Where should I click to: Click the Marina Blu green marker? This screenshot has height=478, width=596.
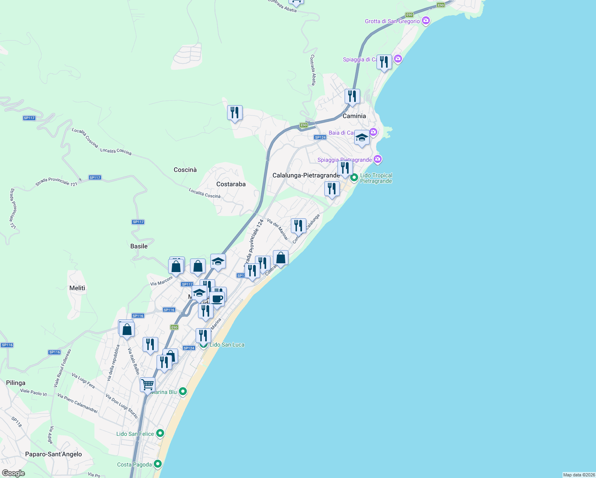(x=182, y=392)
